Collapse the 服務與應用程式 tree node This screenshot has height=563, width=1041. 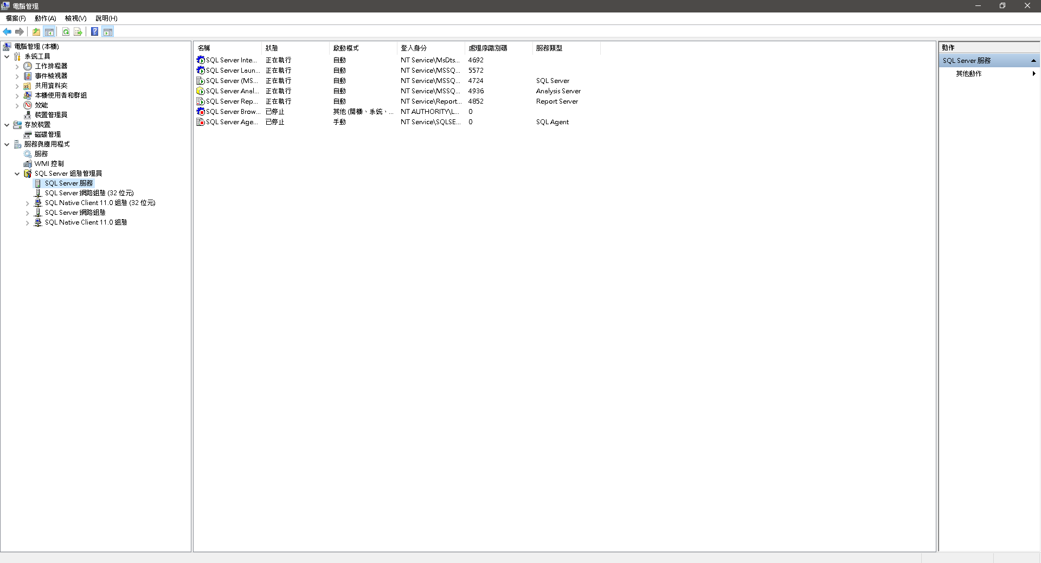click(x=7, y=144)
